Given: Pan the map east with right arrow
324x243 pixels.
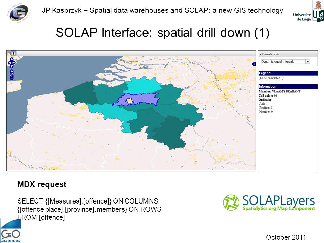Looking at the screenshot, I should point(13,63).
